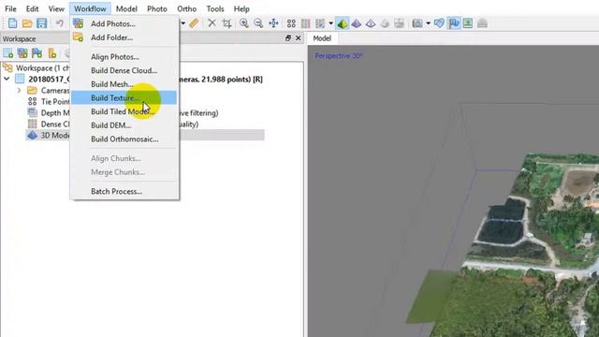Expand the Cameras folder
The height and width of the screenshot is (337, 599).
19,91
